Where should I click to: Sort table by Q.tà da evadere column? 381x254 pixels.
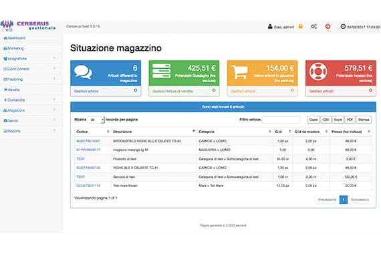(x=311, y=132)
